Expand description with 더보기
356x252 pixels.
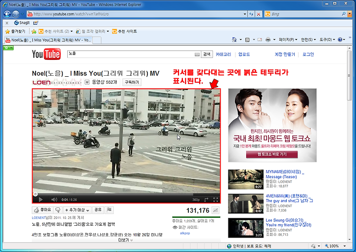point(126,240)
